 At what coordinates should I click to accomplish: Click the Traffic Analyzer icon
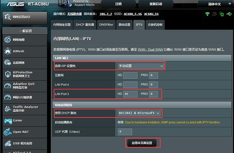(7, 109)
